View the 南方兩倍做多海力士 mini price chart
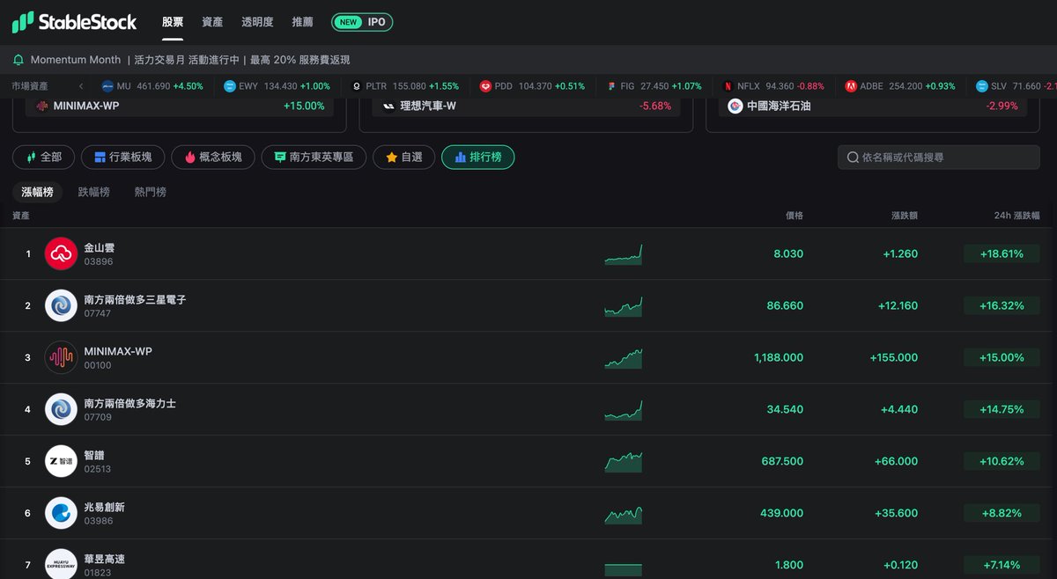Image resolution: width=1057 pixels, height=579 pixels. tap(623, 409)
